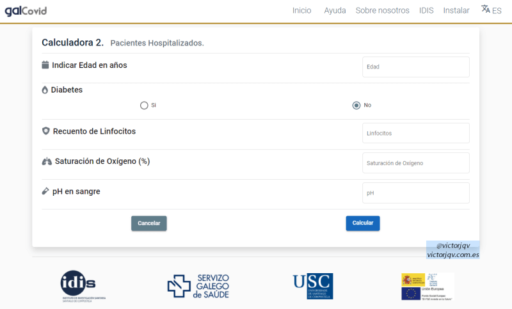512x309 pixels.
Task: Click the dropper icon beside pH en sangre
Action: 45,191
